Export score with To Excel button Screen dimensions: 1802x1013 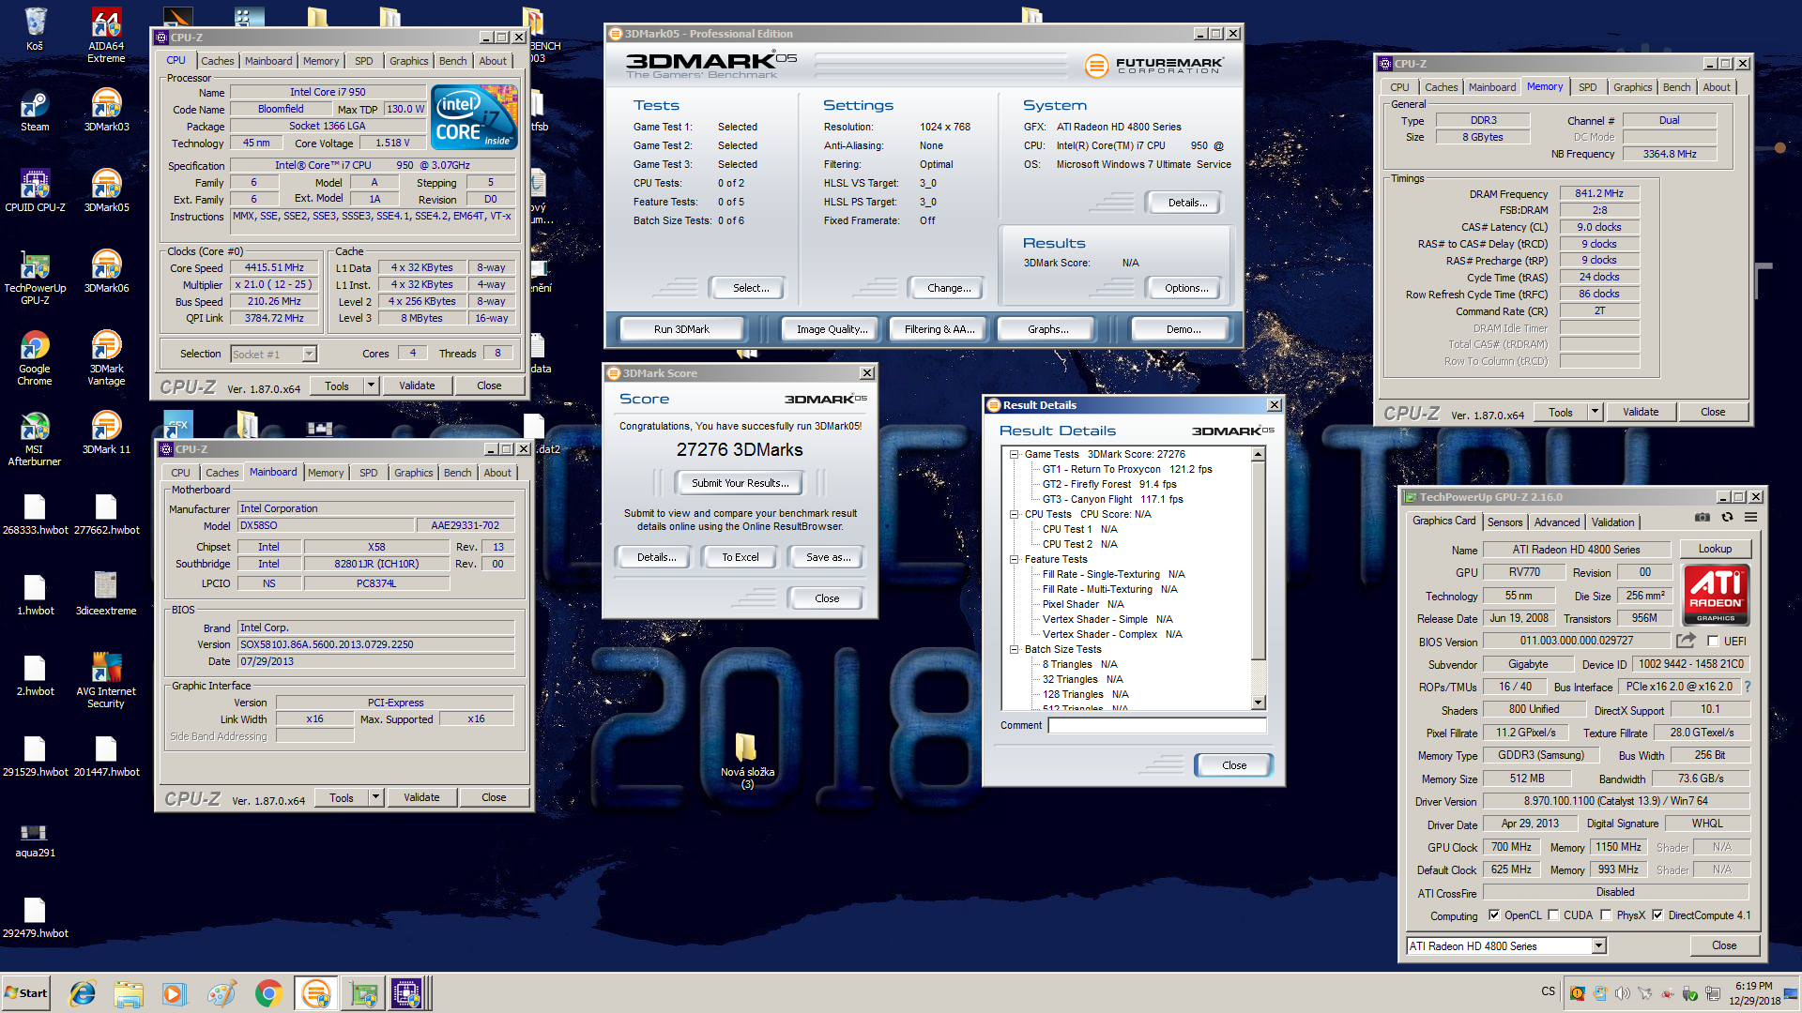click(x=740, y=557)
